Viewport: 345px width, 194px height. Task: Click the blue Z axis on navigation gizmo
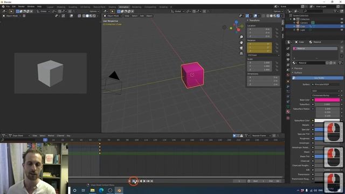236,22
